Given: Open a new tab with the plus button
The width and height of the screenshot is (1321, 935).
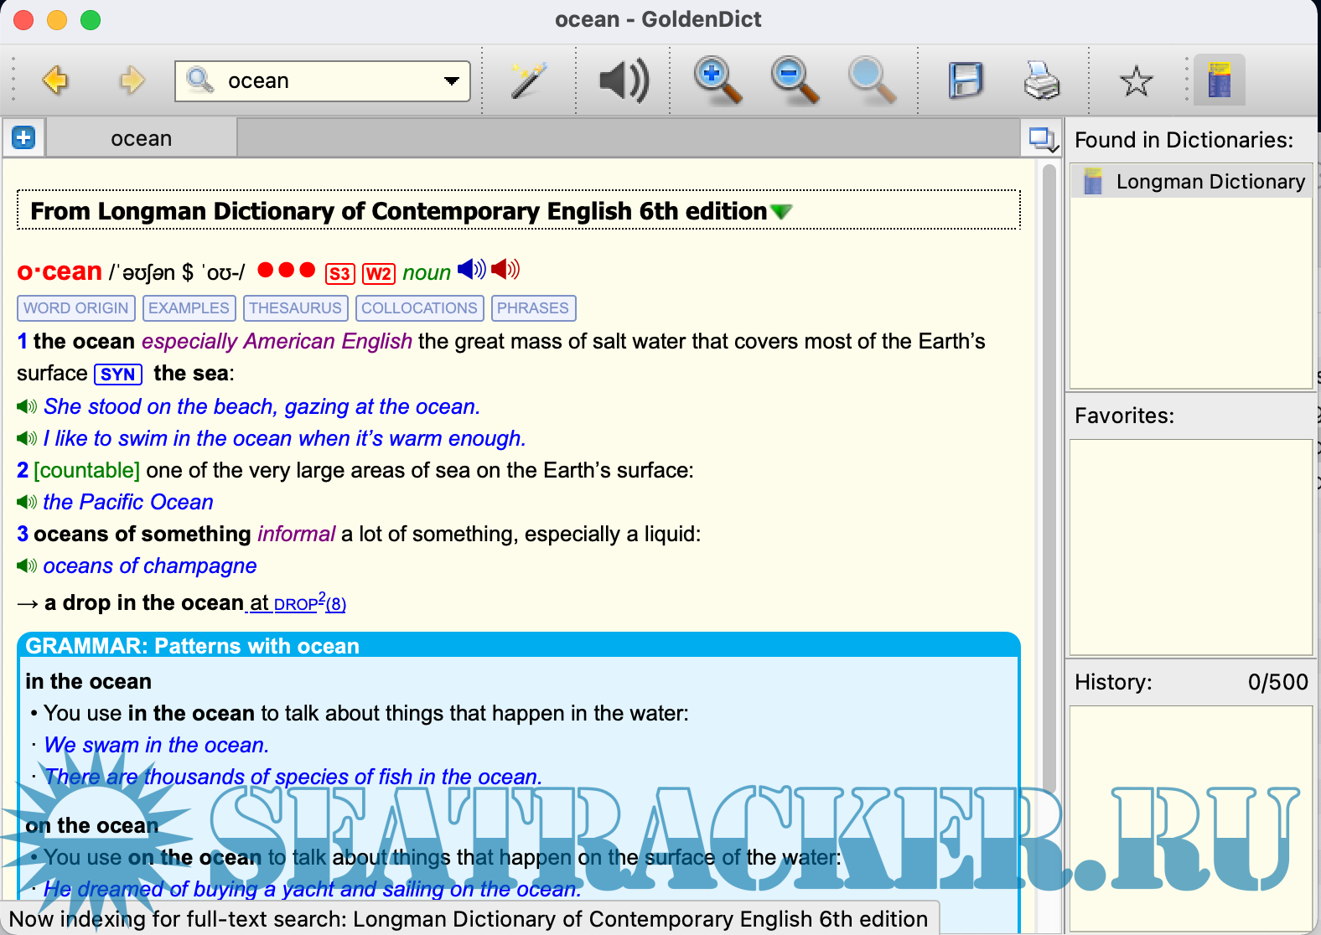Looking at the screenshot, I should tap(23, 137).
